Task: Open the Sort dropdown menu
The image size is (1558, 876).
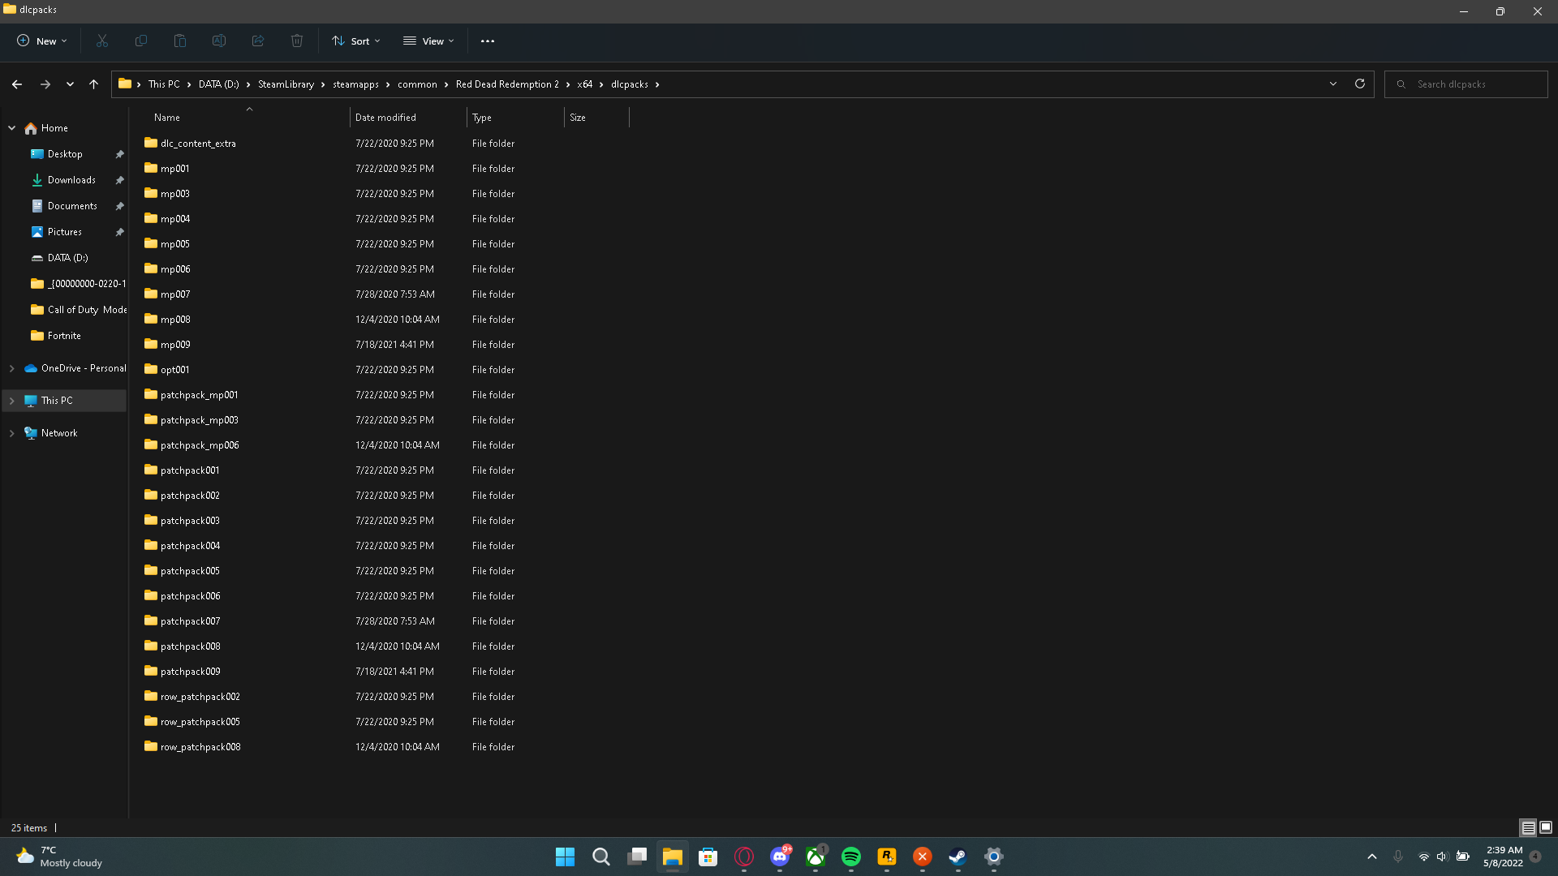Action: click(x=356, y=41)
